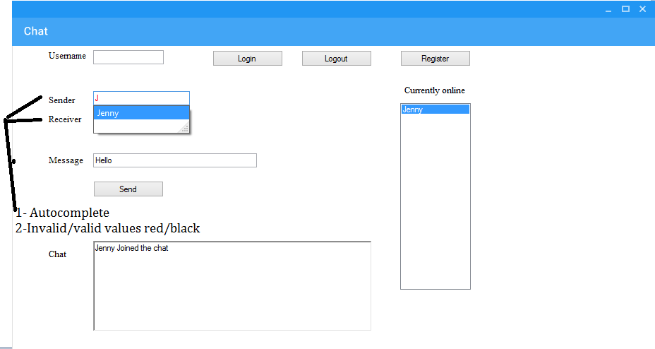Viewport: 655px width, 349px height.
Task: Click inside the Chat log text area
Action: (x=232, y=286)
